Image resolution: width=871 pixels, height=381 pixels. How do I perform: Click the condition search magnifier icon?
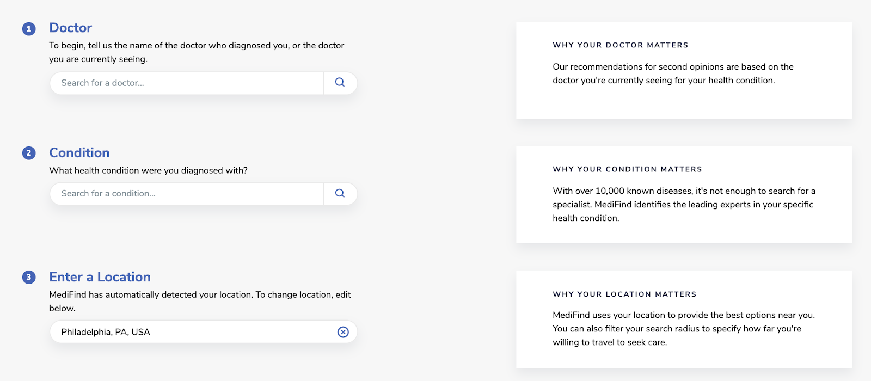click(x=340, y=193)
